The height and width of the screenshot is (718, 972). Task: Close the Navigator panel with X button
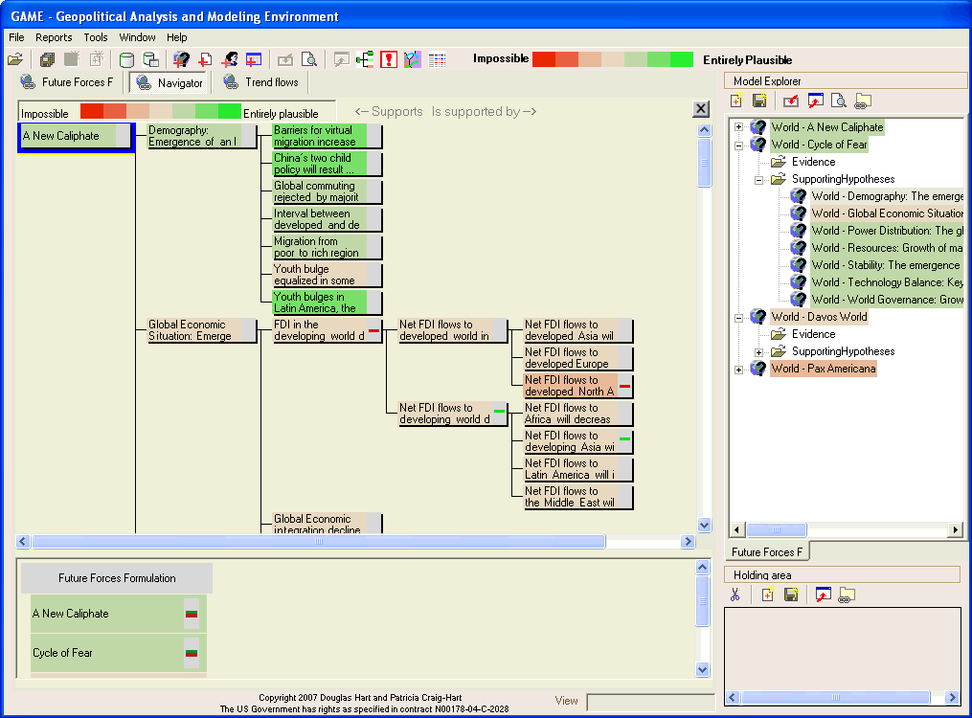click(x=700, y=109)
